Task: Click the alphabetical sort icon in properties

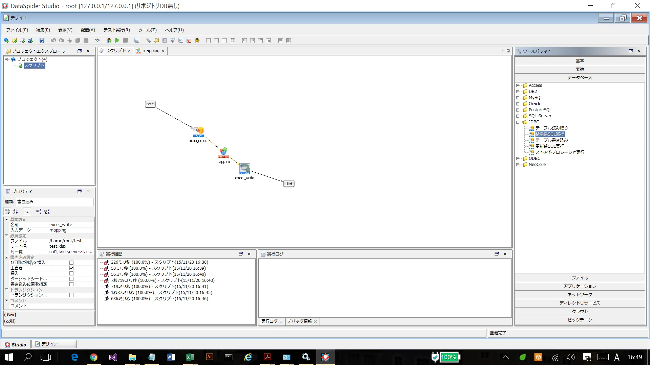Action: point(16,212)
